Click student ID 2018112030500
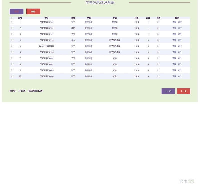Image resolution: width=200 pixels, height=189 pixels. [x=47, y=22]
